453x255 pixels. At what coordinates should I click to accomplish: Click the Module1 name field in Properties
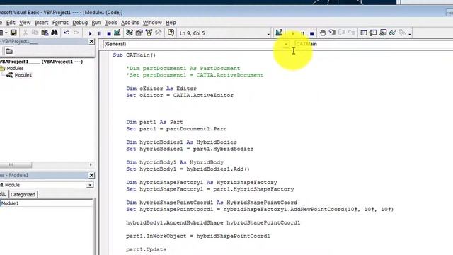[x=47, y=203]
